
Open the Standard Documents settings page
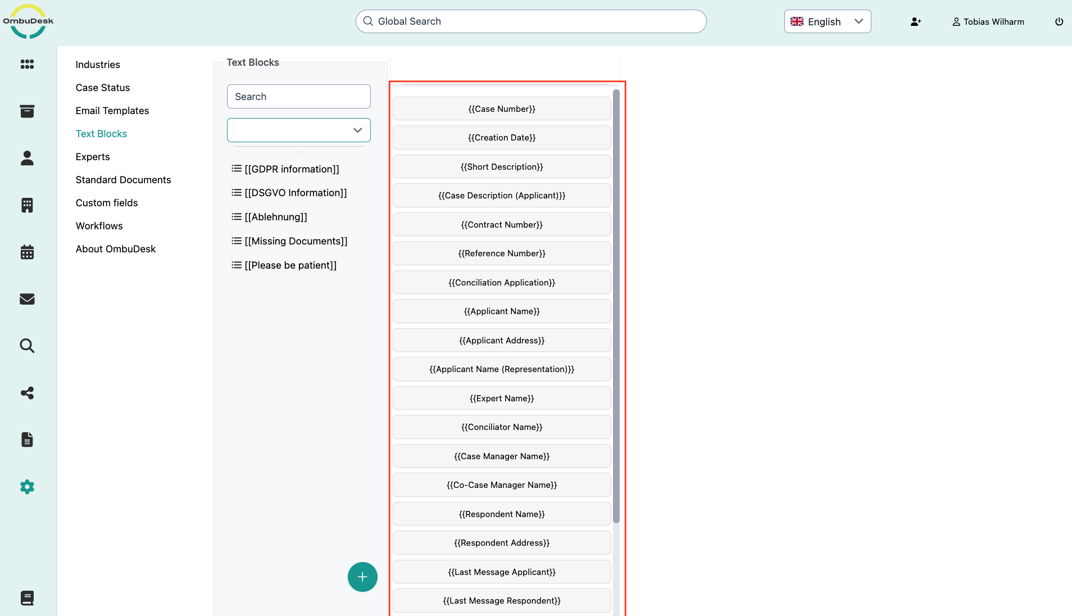(124, 180)
